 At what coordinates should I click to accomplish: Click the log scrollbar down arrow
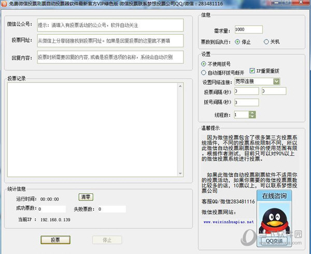click(x=180, y=173)
